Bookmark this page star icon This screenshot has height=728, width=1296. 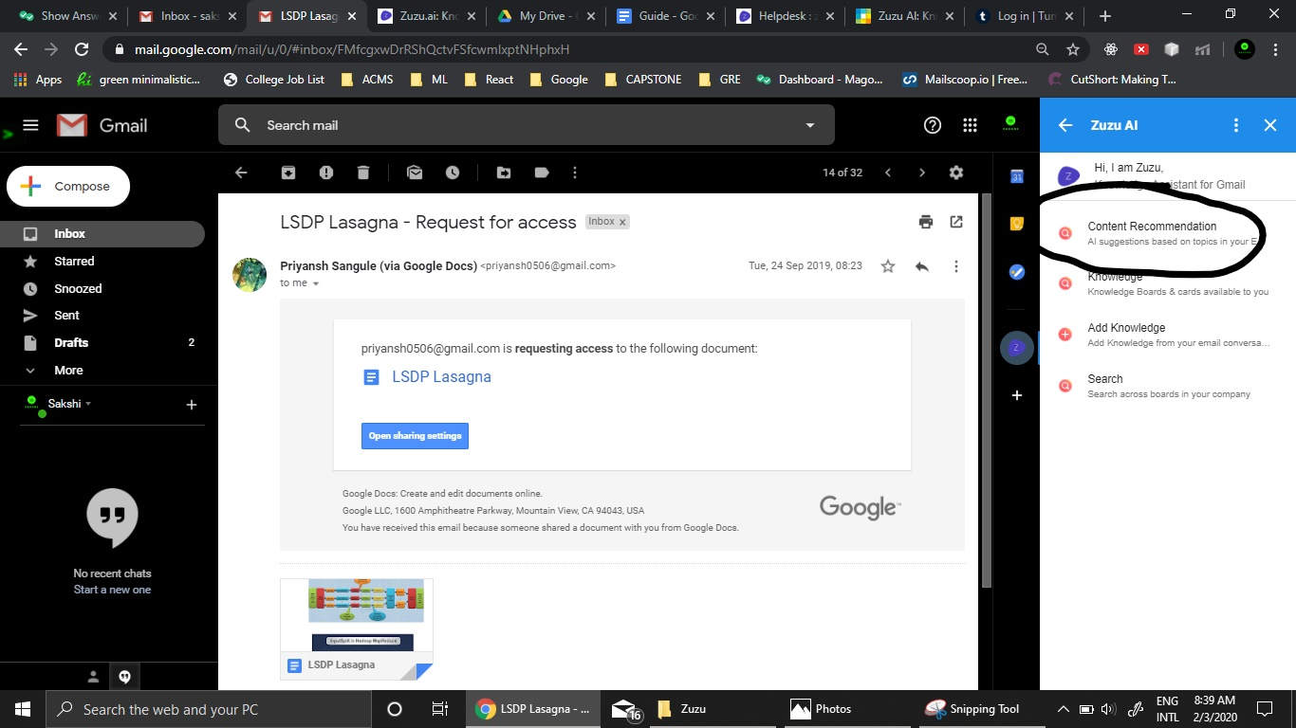1073,49
